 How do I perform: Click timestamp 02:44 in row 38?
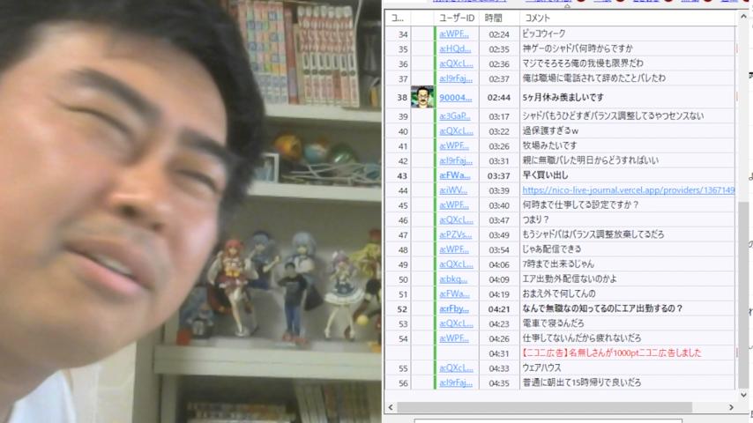pos(498,98)
